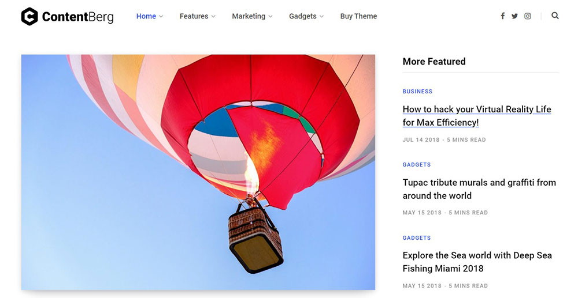Viewport: 578px width, 298px height.
Task: Open the Marketing menu item
Action: click(x=249, y=16)
